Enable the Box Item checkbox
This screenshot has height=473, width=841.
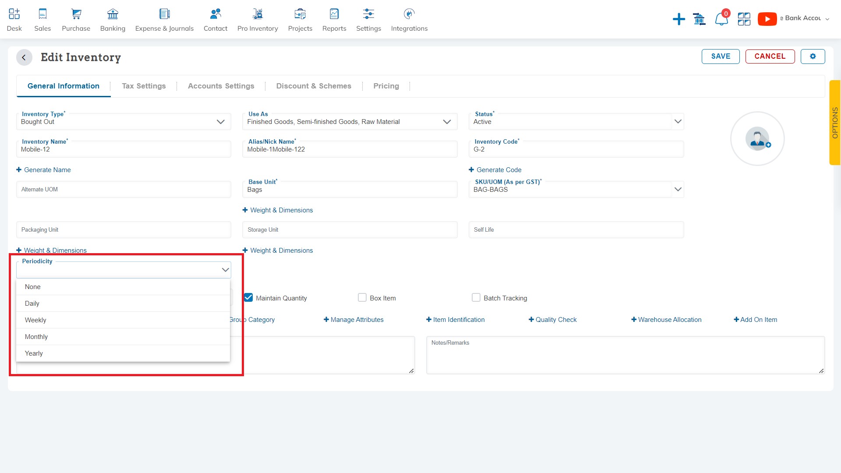(x=362, y=298)
